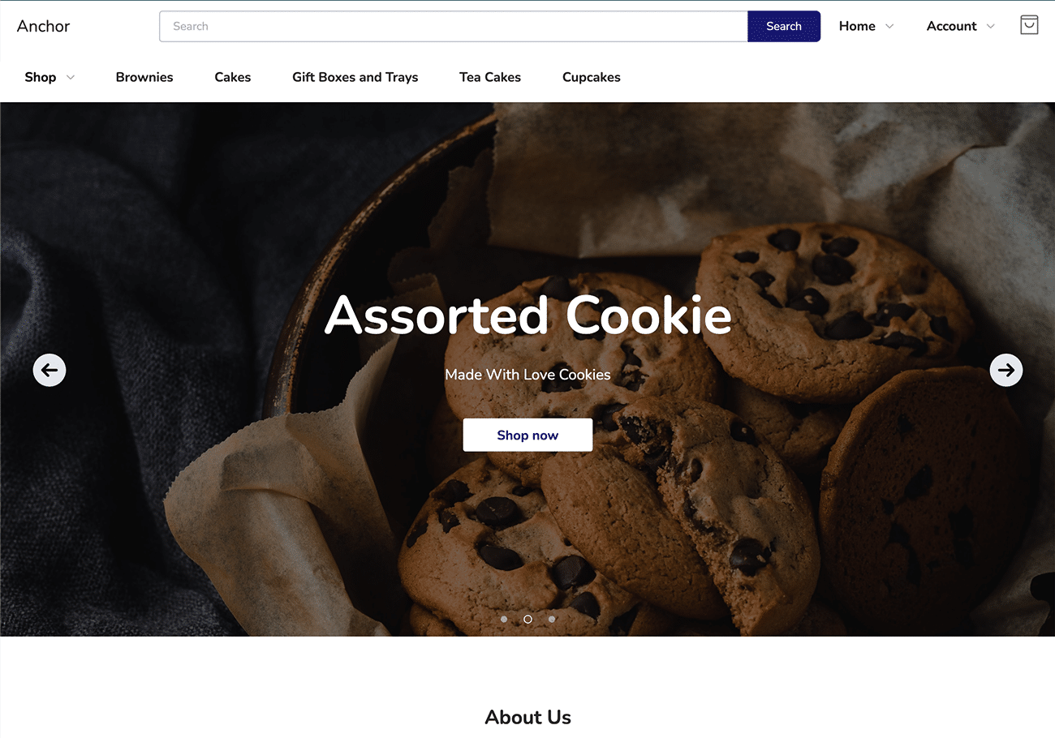
Task: Open the shopping cart icon
Action: 1029,25
